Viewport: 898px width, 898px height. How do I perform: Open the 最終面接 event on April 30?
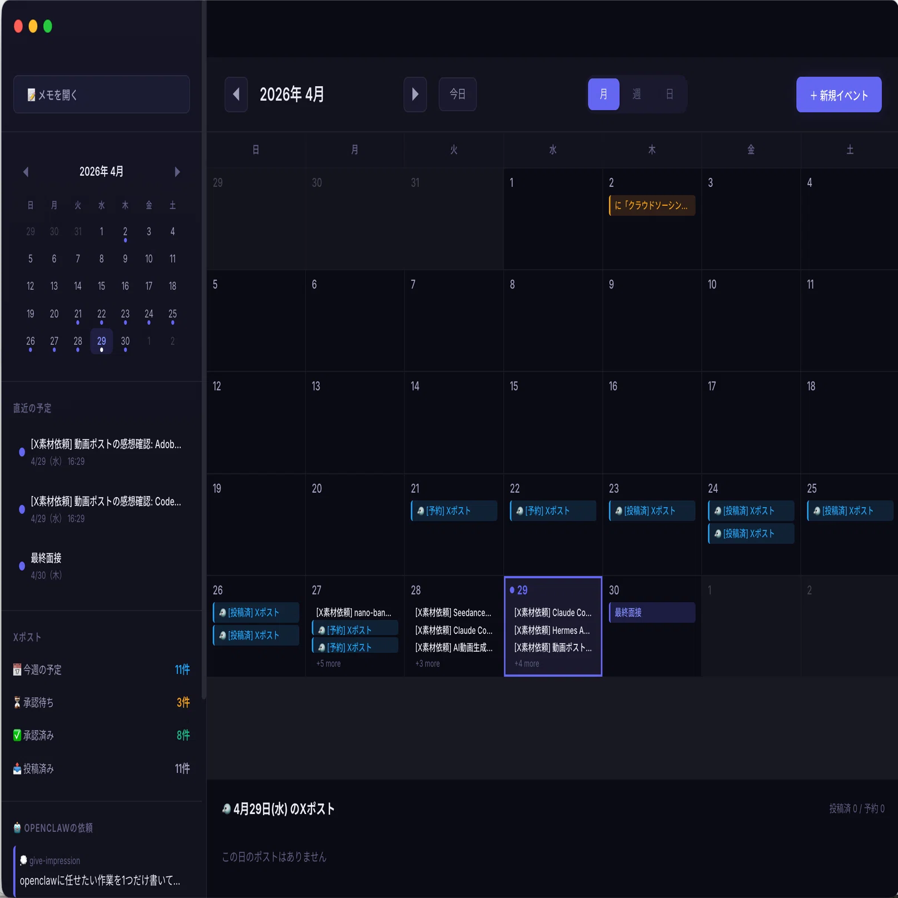pyautogui.click(x=652, y=613)
